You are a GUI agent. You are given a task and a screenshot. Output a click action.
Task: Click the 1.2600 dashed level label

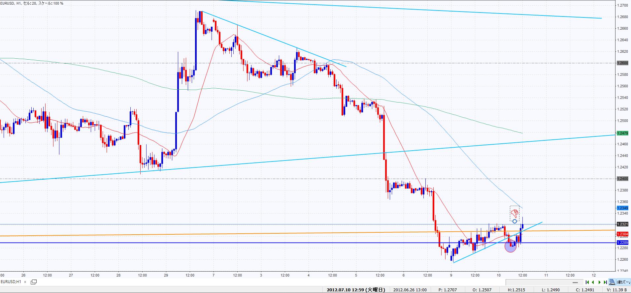tap(622, 63)
